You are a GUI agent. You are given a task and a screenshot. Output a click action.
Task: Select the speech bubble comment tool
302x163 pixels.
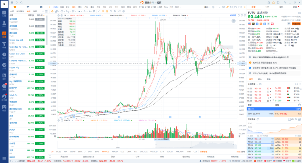(94, 11)
